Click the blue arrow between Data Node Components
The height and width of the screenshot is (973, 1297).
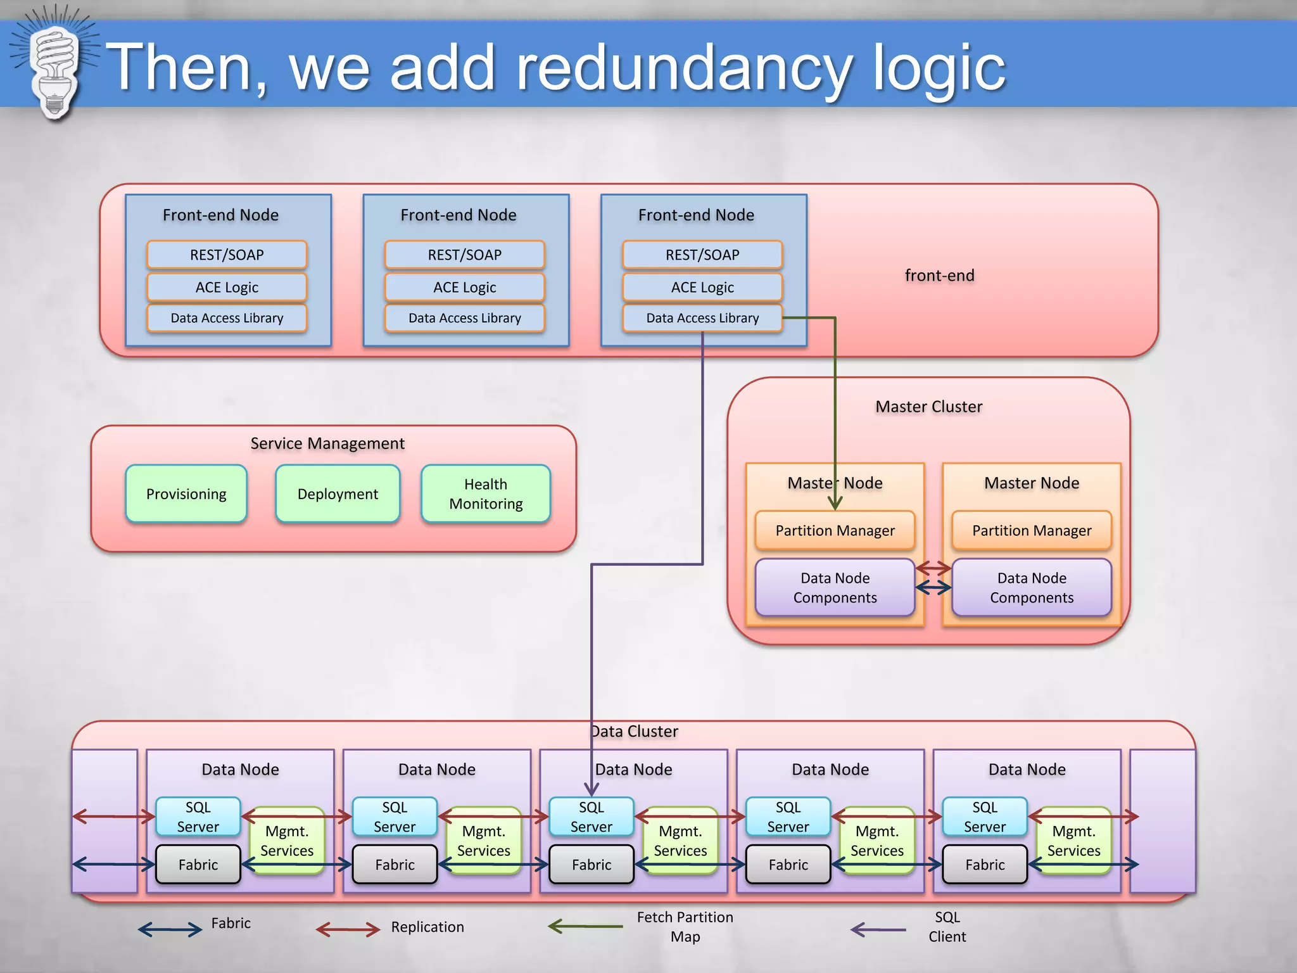[x=933, y=588]
